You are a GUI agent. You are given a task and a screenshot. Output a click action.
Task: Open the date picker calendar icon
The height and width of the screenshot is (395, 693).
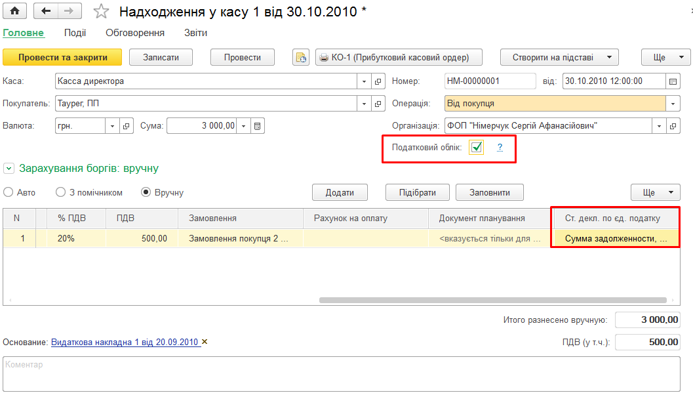click(673, 81)
